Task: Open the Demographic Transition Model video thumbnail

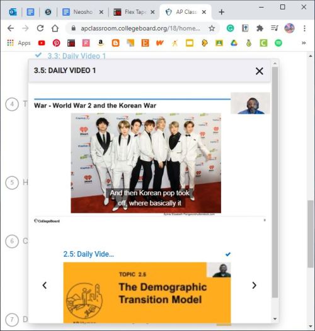Action: 147,293
